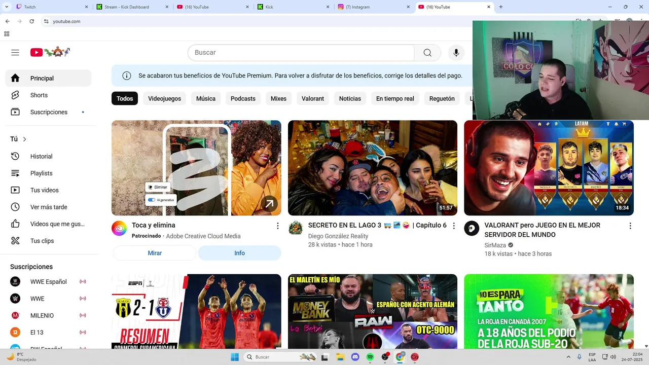Screen dimensions: 649x365
Task: Click Diego González Reality channel name
Action: click(x=338, y=236)
